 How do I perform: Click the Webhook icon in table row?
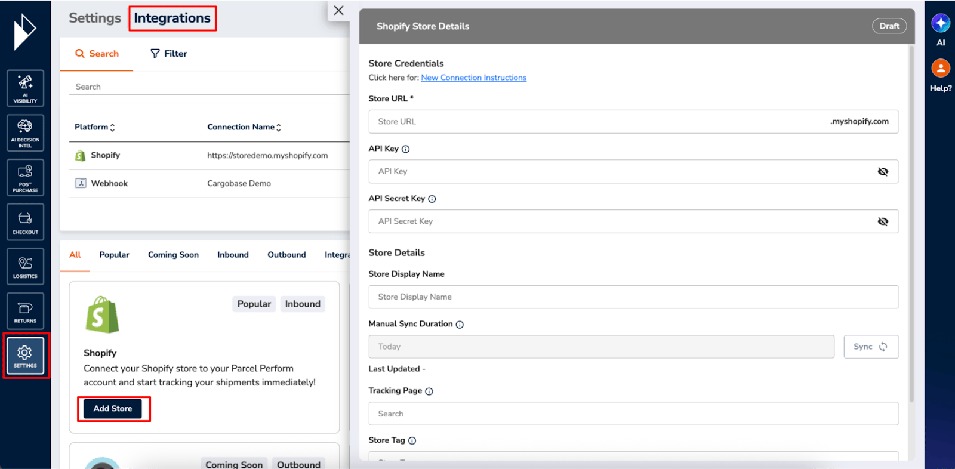[81, 183]
